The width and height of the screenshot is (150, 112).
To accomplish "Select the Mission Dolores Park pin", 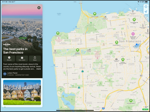I will (x=123, y=60).
